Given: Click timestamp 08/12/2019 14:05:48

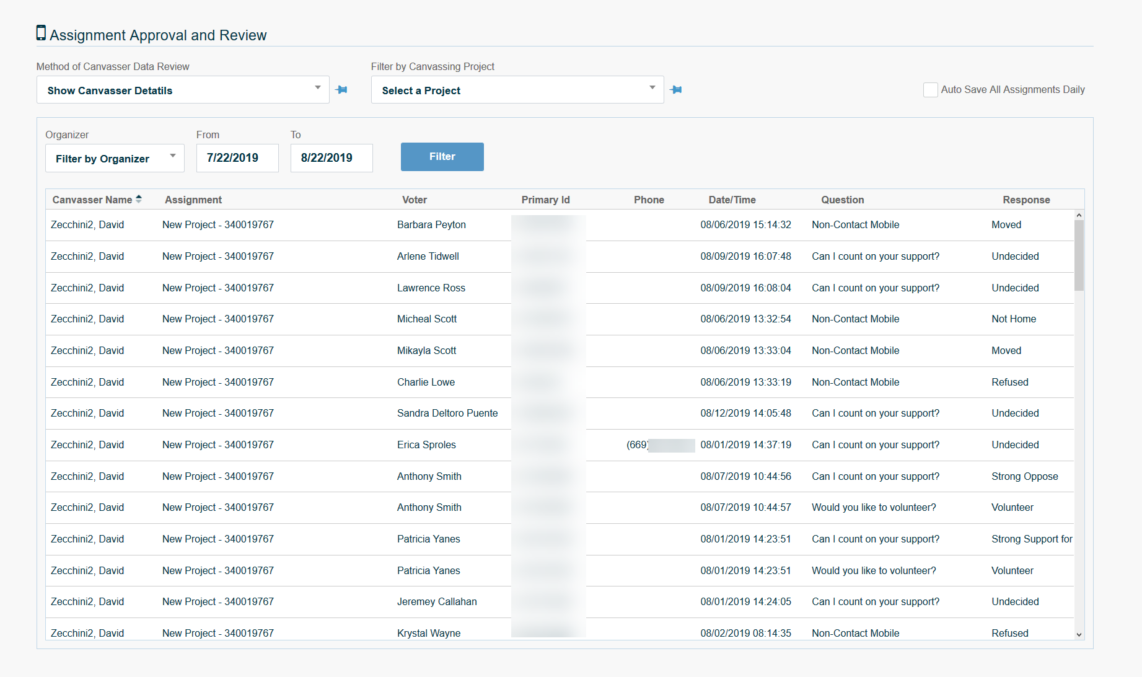Looking at the screenshot, I should pyautogui.click(x=745, y=413).
